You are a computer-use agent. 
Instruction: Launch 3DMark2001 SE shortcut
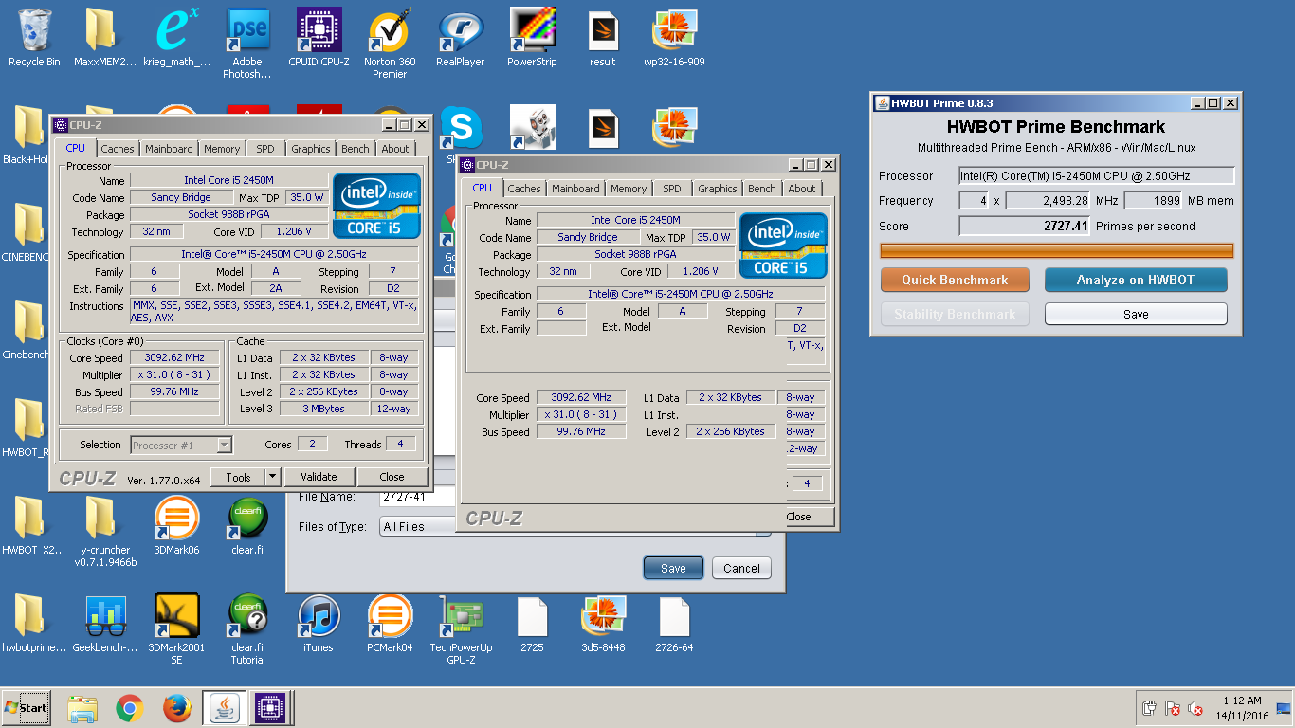pos(176,629)
